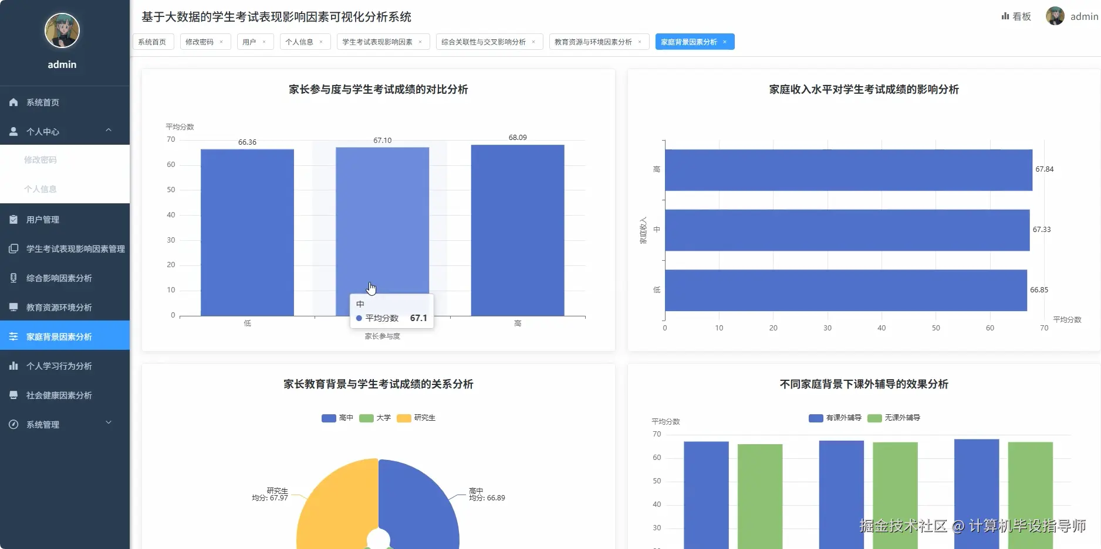1101x549 pixels.
Task: Click the home icon beside 系统首页
Action: point(13,102)
